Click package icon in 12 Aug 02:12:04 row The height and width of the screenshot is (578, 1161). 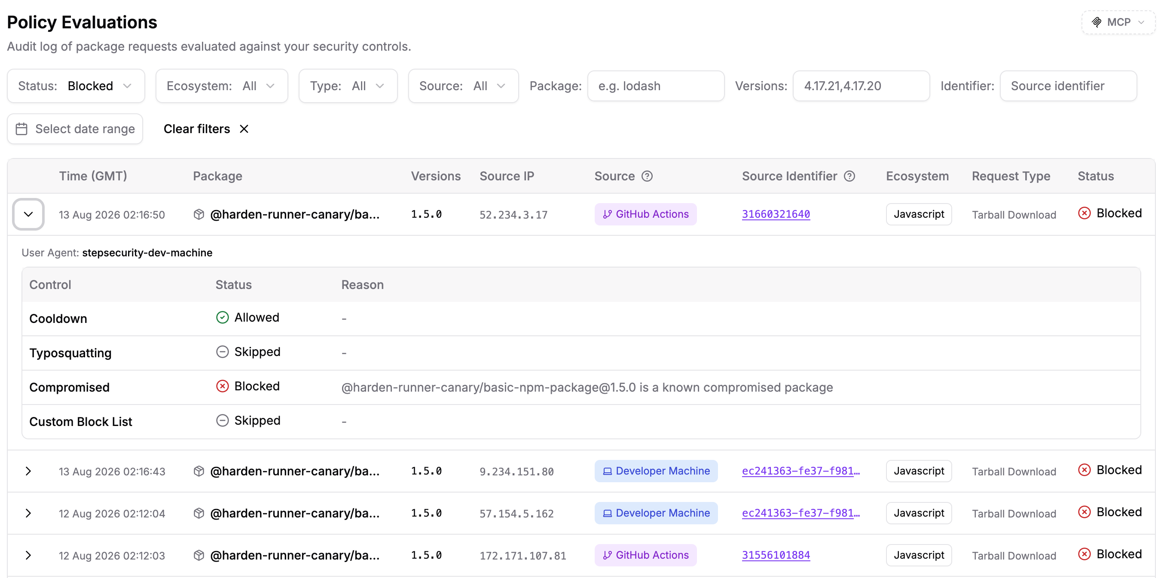point(199,513)
